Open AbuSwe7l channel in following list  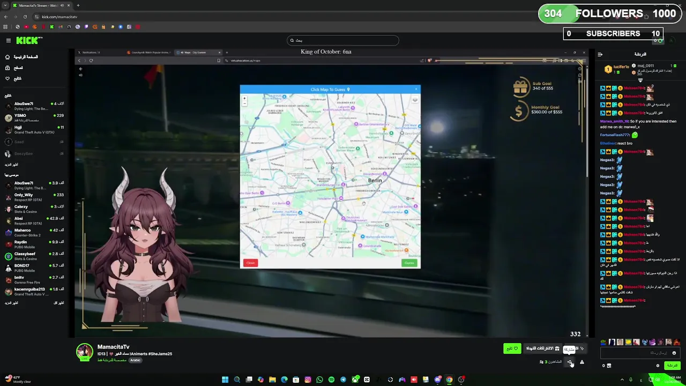(35, 106)
